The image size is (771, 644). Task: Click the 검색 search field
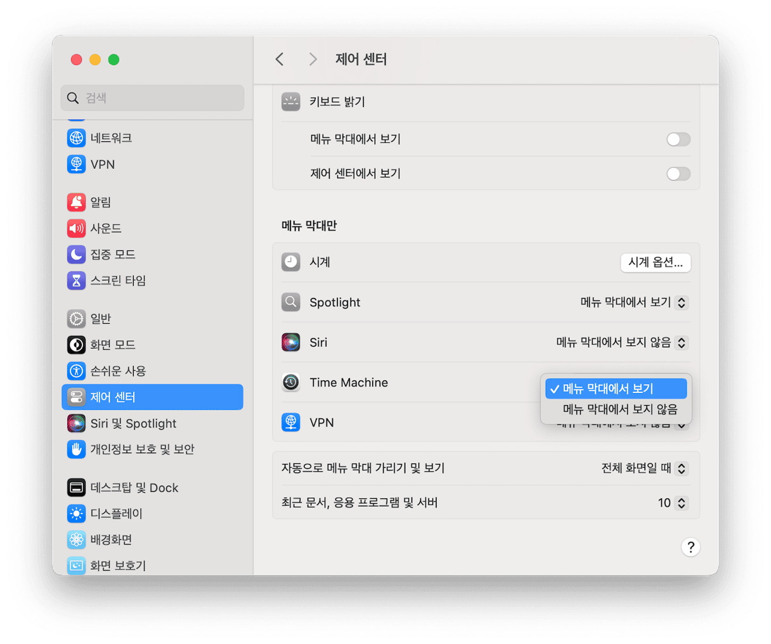tap(152, 98)
